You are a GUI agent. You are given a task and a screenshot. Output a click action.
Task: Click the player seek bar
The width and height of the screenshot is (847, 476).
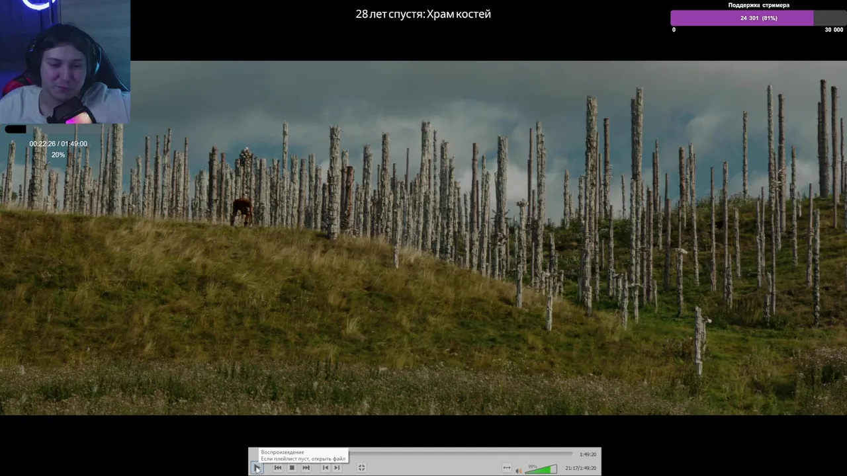[461, 454]
